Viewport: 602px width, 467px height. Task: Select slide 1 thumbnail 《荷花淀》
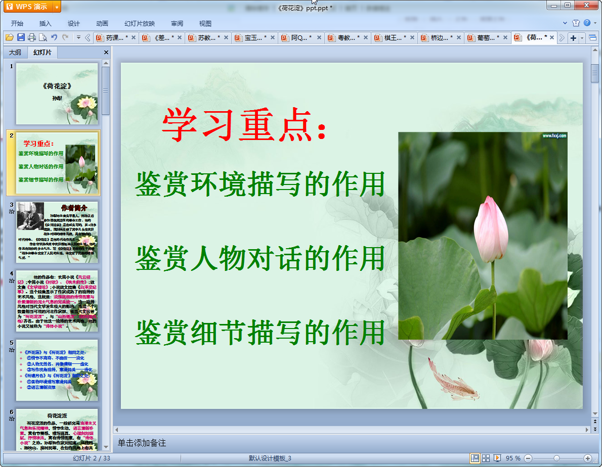pos(57,94)
